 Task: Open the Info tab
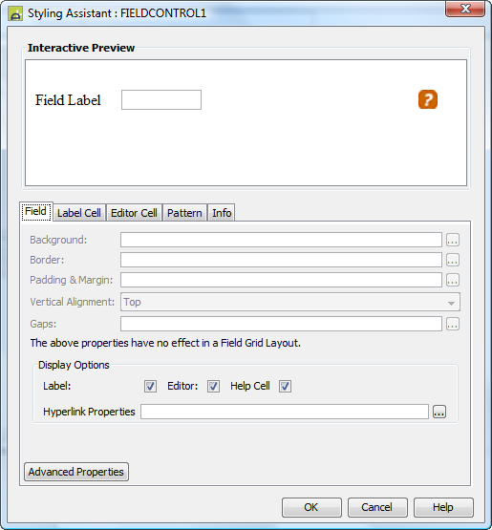coord(222,213)
